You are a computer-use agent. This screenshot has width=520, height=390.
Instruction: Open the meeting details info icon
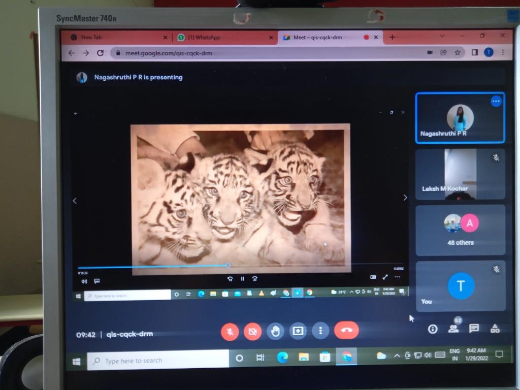pos(433,329)
